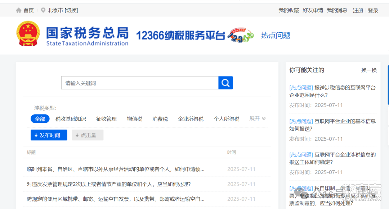
Task: Open sidebar item 互联网平台企业涉税信息的报送主体
Action: [x=332, y=158]
